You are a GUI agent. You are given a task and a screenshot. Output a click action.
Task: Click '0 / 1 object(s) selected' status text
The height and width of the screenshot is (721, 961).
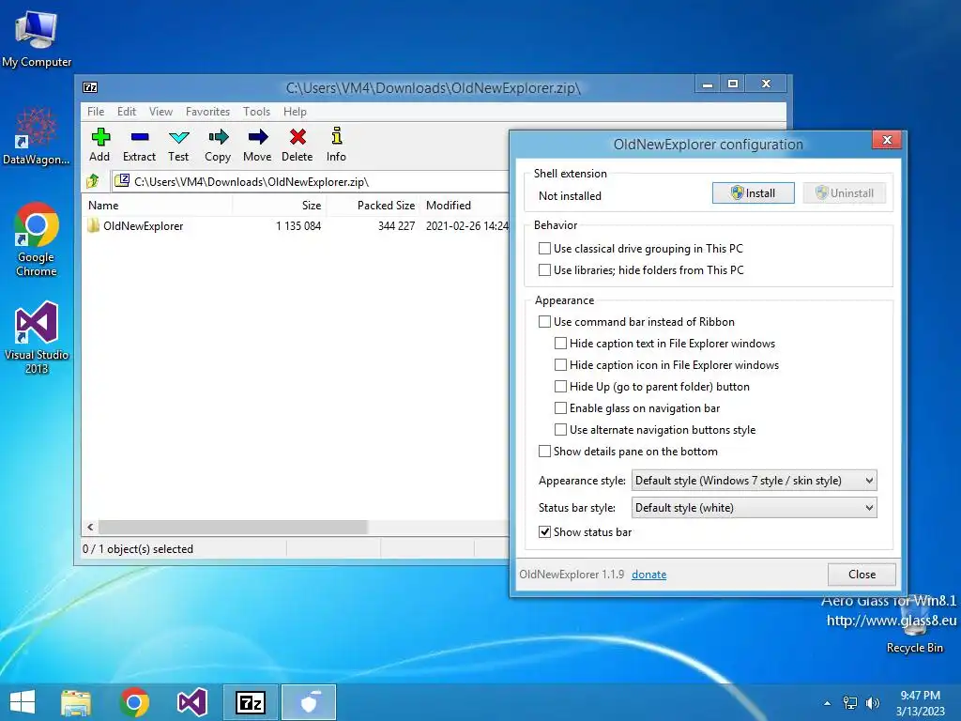click(x=138, y=548)
